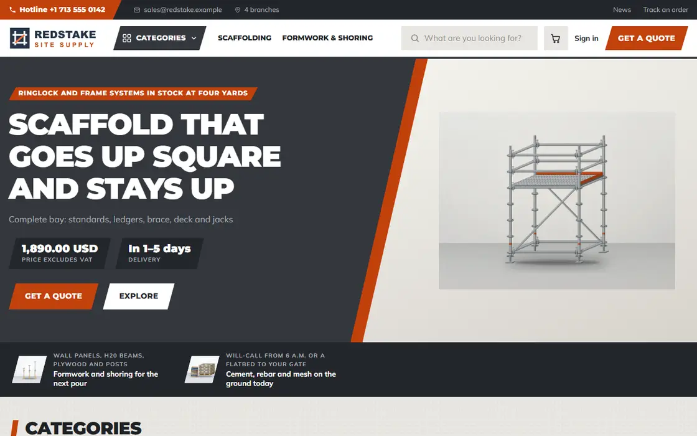The width and height of the screenshot is (697, 436).
Task: Click the Sign in link
Action: point(586,38)
